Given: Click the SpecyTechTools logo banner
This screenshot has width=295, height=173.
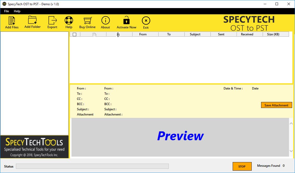Looking at the screenshot, I should (x=34, y=147).
